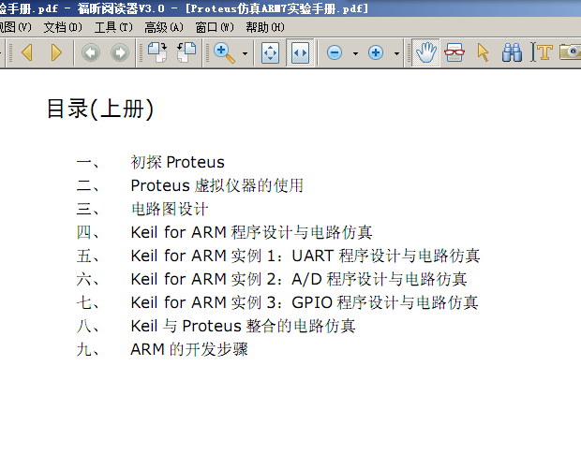This screenshot has height=454, width=581.
Task: Click entry ARM 的开发步骤
Action: [x=189, y=349]
